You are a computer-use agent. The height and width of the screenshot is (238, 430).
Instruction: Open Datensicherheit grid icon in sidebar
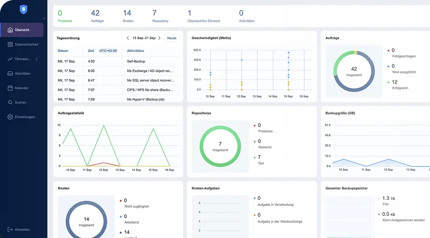tap(10, 45)
